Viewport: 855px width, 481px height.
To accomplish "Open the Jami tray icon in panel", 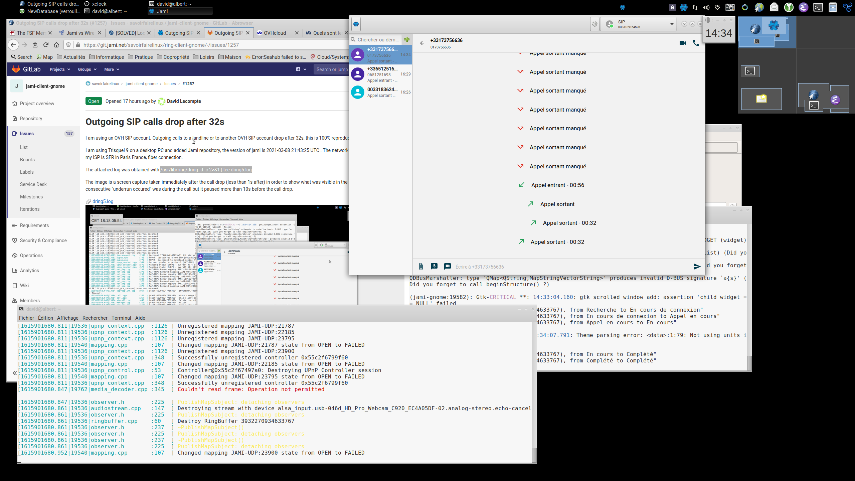I will [684, 7].
